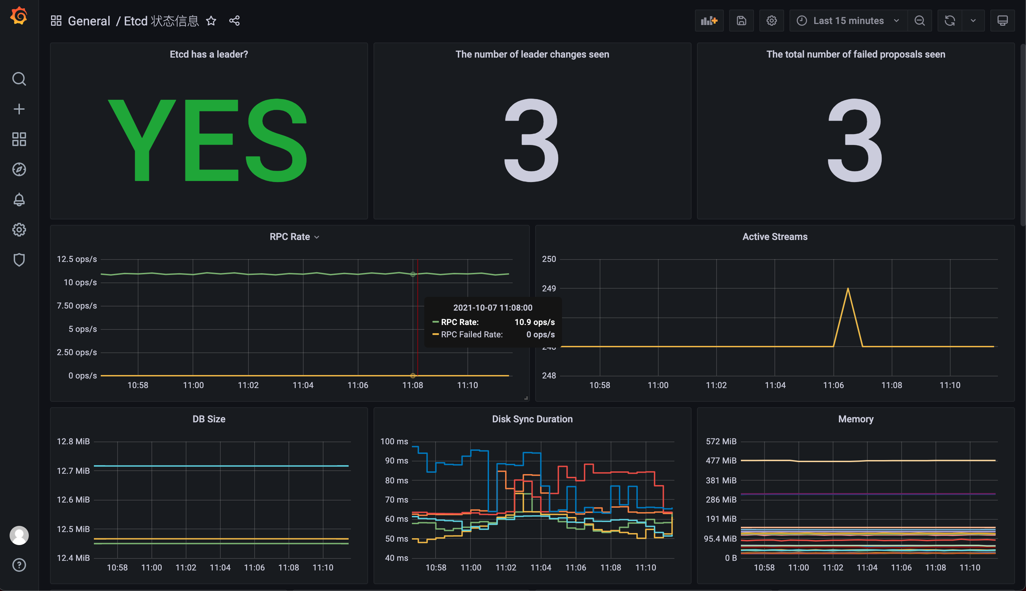Click The number of leader changes seen title
This screenshot has height=591, width=1026.
(x=532, y=55)
